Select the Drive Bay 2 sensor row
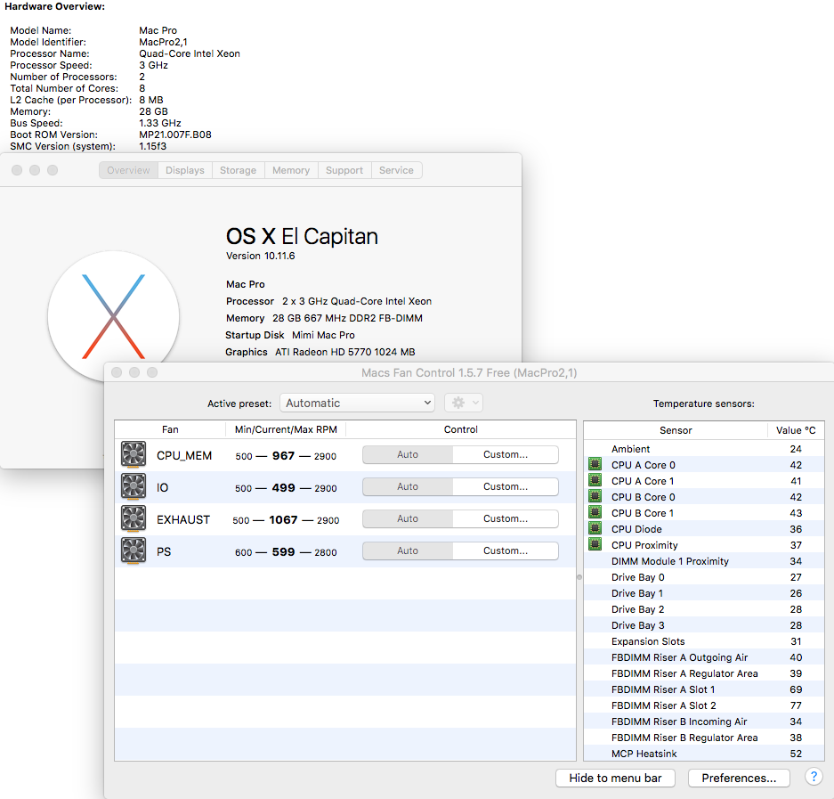Screen dimensions: 834x799 click(x=704, y=609)
